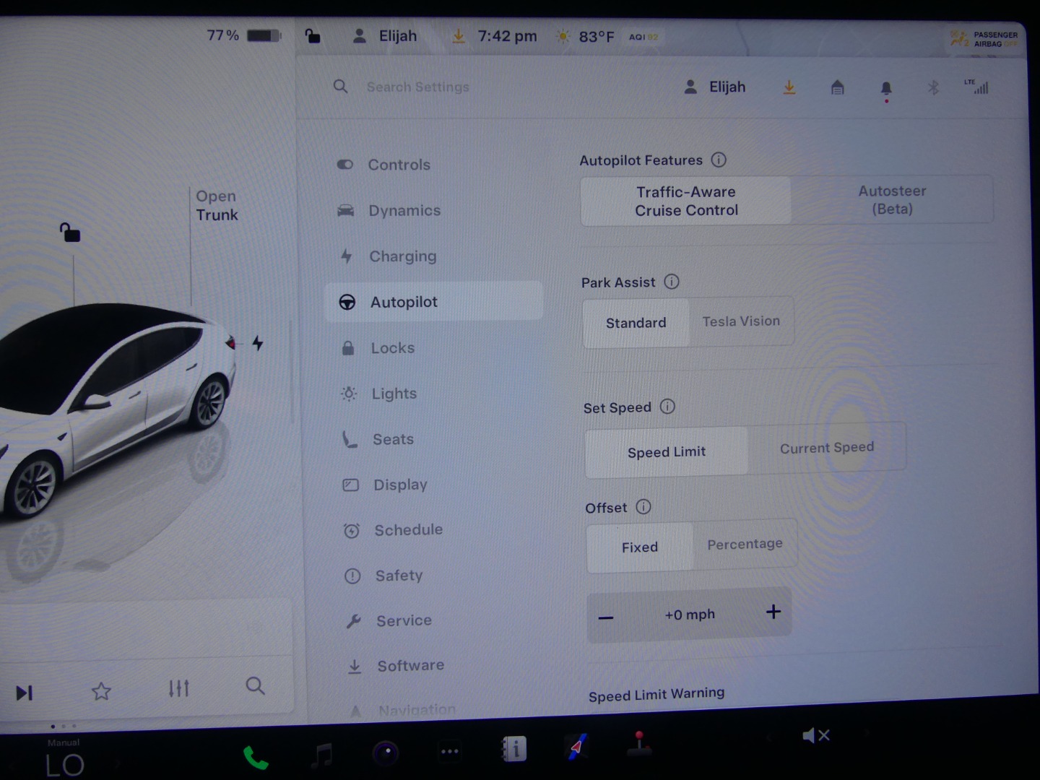The height and width of the screenshot is (780, 1040).
Task: Tap the notification bell icon
Action: click(x=886, y=88)
